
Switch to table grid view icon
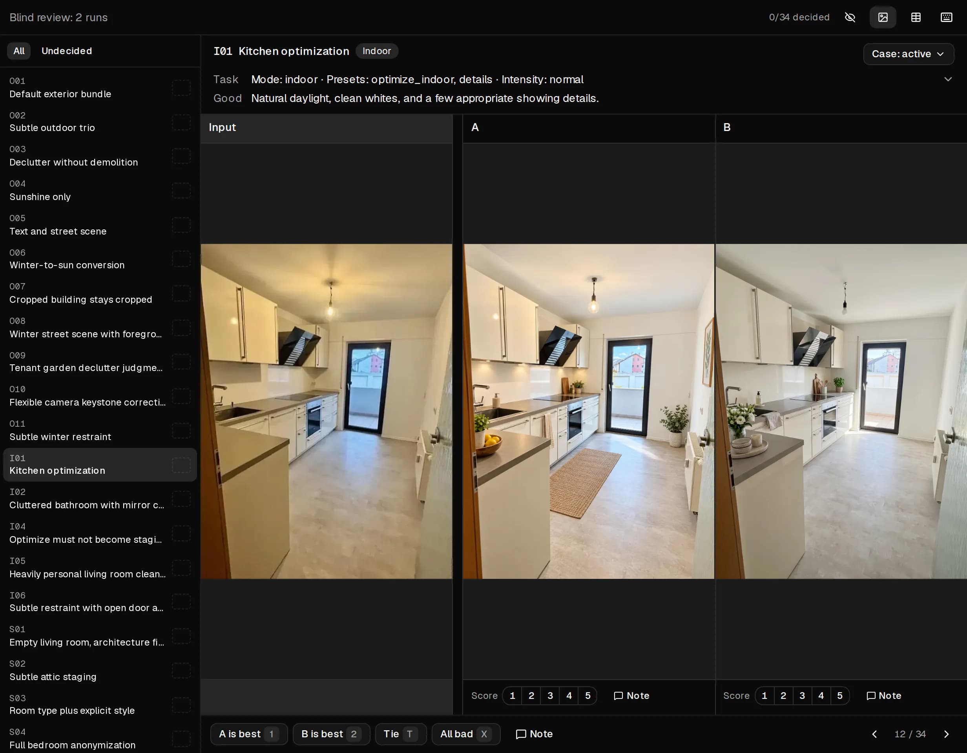pyautogui.click(x=916, y=17)
